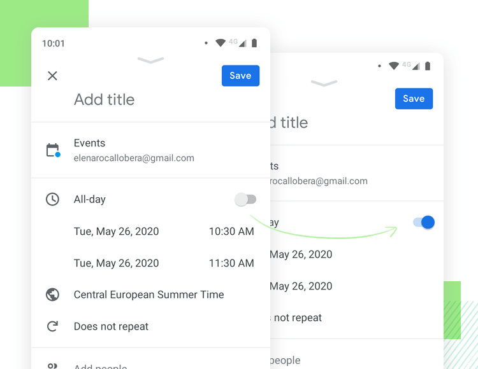Open start date Tue, May 26, 2020 beside 10:30 AM

[116, 232]
